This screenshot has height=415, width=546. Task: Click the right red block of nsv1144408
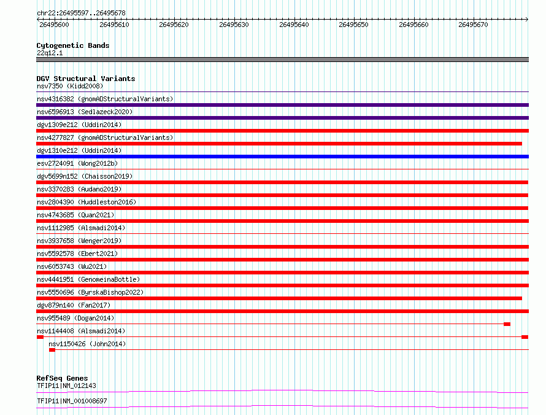point(525,337)
